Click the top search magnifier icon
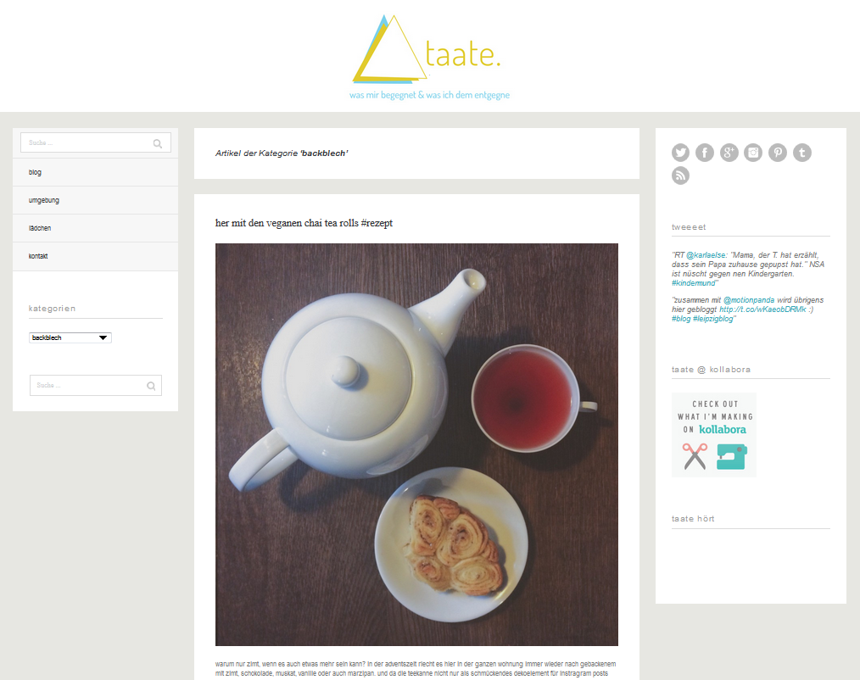This screenshot has height=680, width=860. point(158,143)
